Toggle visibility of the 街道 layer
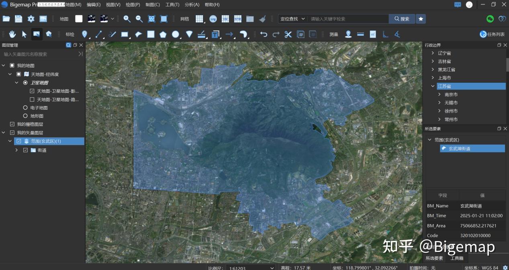Image resolution: width=509 pixels, height=270 pixels. point(25,150)
